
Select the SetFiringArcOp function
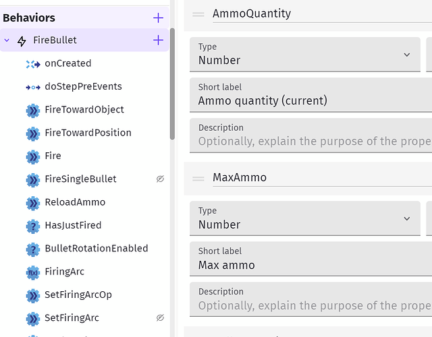point(78,295)
